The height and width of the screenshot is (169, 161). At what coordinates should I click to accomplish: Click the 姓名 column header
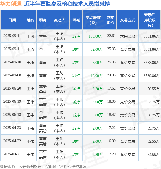30,20
